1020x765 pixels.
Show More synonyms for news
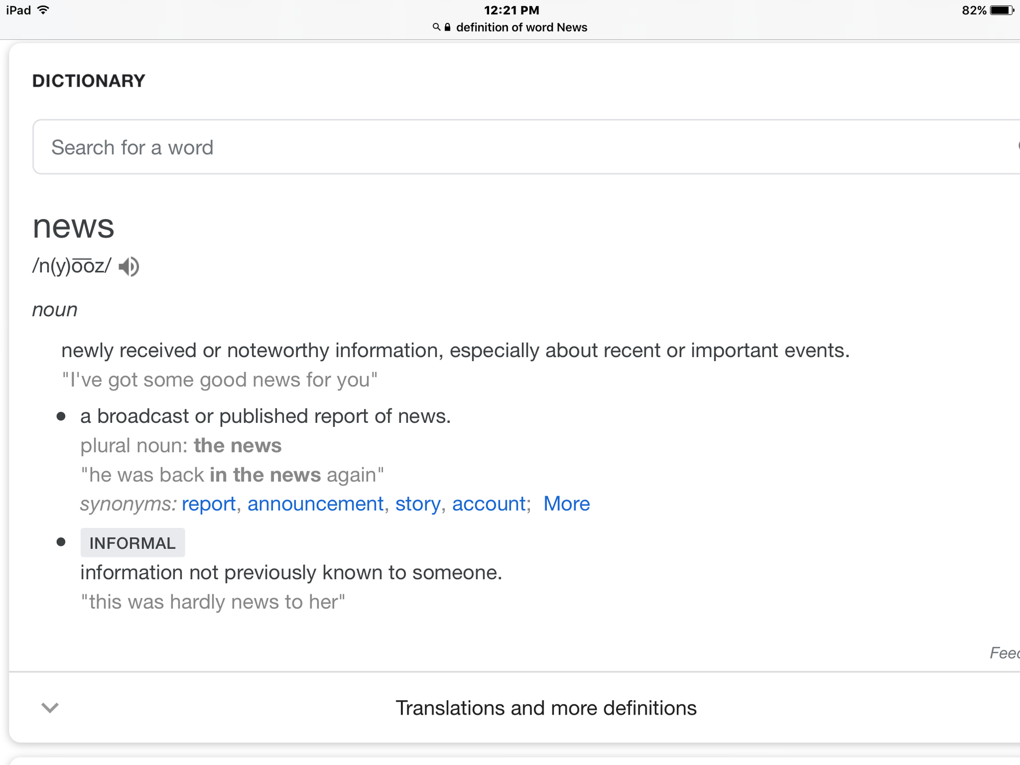[x=566, y=504]
